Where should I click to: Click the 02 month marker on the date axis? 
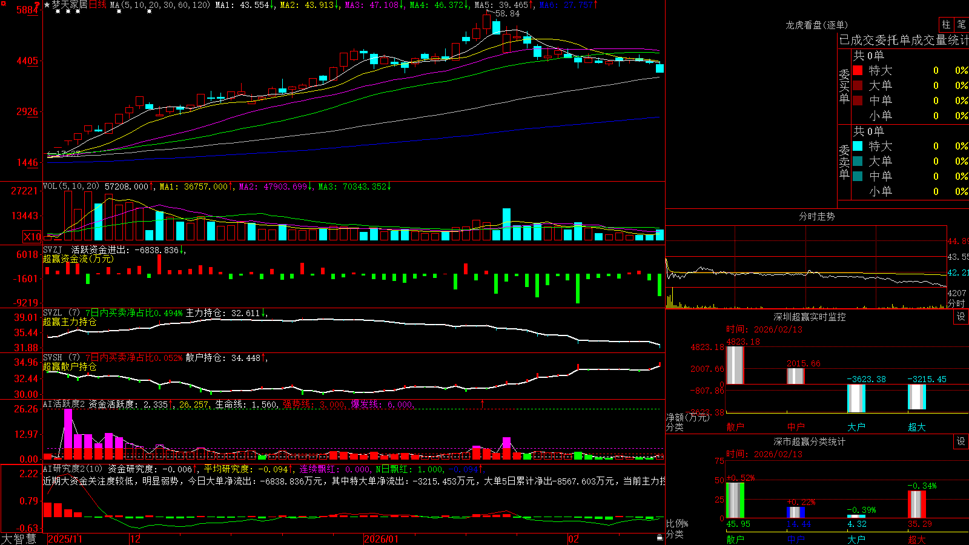point(574,539)
